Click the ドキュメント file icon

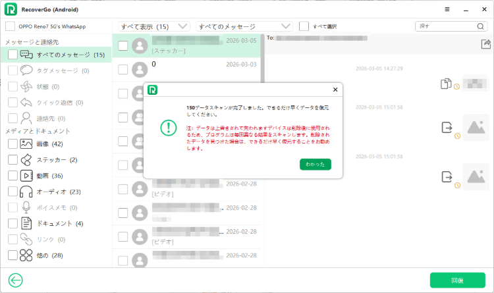26,223
